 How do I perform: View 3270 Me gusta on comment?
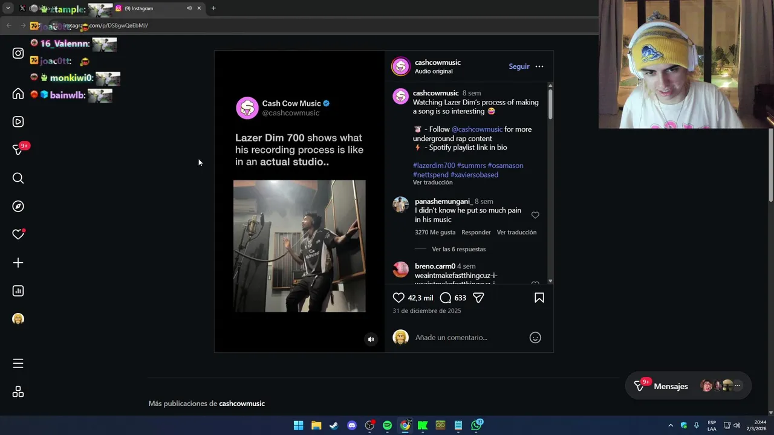pos(435,232)
